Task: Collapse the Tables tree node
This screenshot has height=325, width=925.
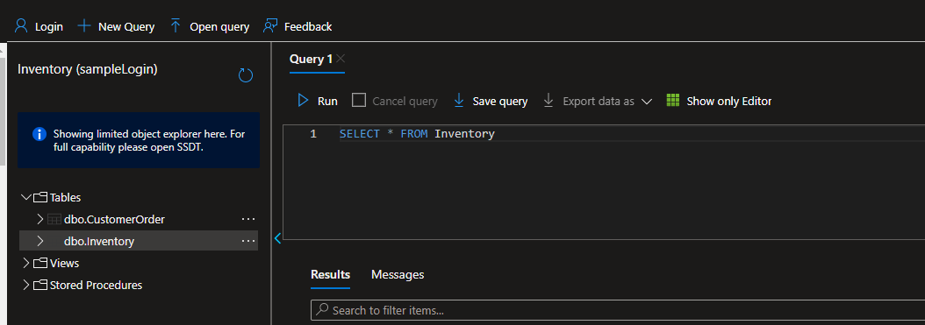Action: coord(26,197)
